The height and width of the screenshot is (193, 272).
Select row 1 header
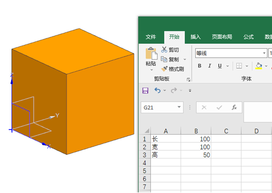click(x=145, y=139)
